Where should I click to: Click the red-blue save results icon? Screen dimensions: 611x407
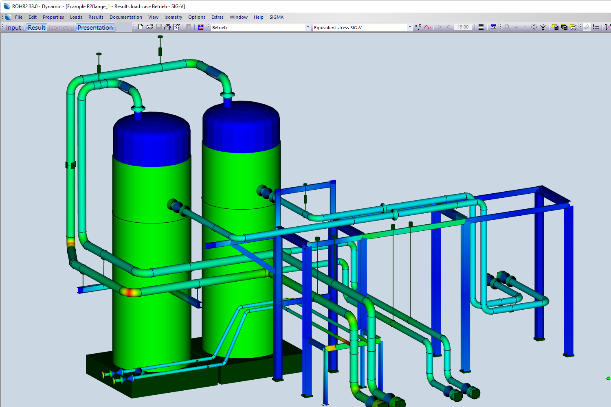(x=201, y=27)
